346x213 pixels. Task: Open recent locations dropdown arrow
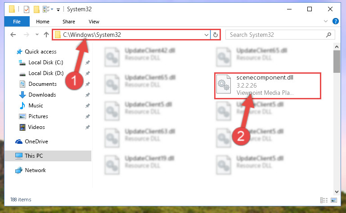click(37, 35)
